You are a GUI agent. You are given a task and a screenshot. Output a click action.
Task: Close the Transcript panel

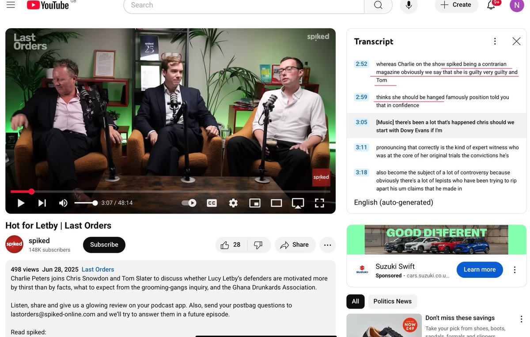(x=516, y=41)
